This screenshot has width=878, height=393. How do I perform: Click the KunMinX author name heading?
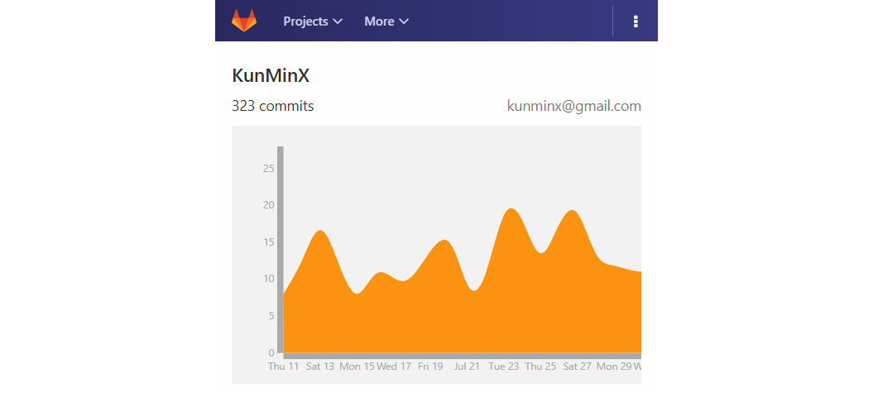pyautogui.click(x=271, y=75)
